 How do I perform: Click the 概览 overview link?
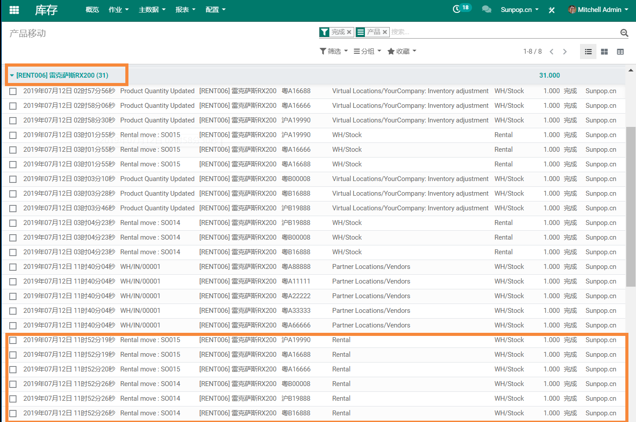(92, 10)
